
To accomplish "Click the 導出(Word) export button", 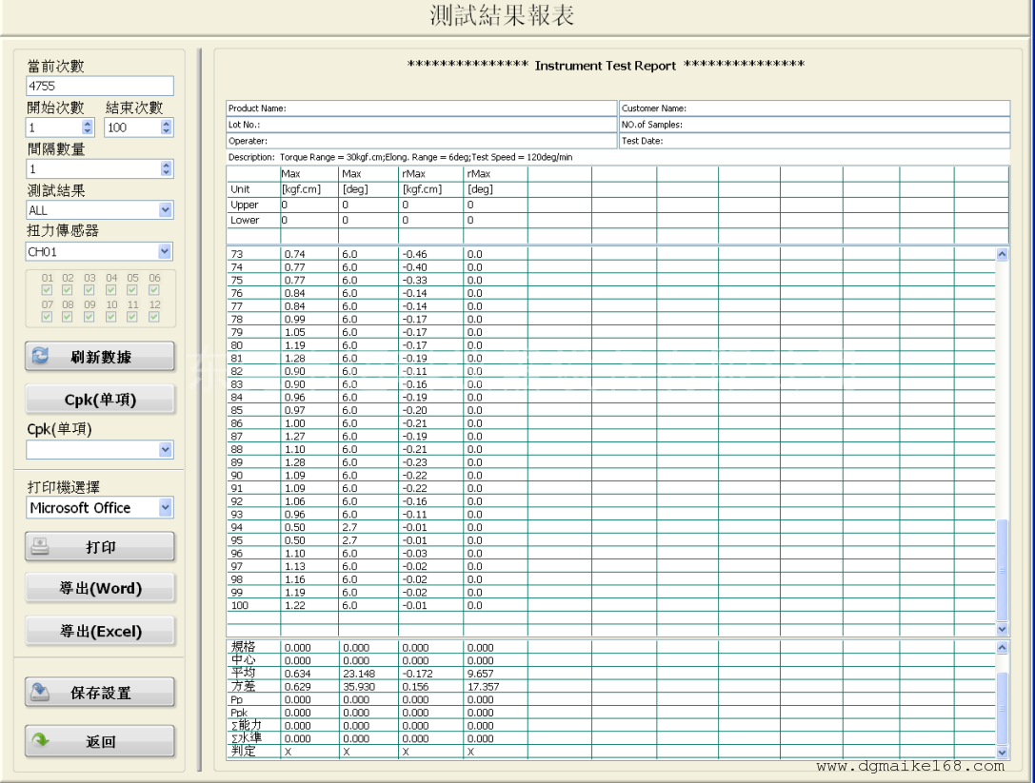I will coord(101,588).
